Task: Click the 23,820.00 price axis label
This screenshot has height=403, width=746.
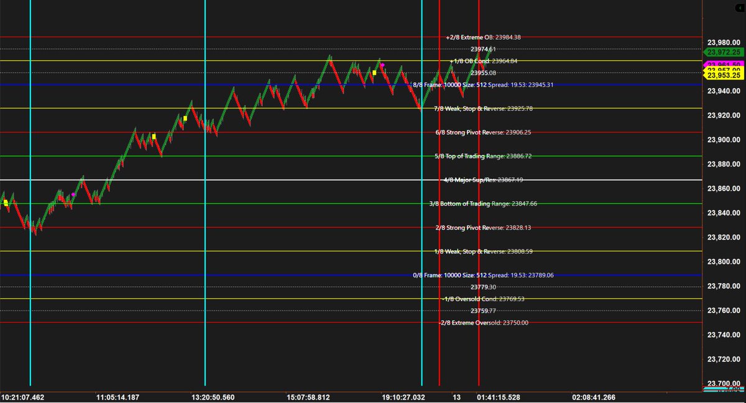Action: tap(722, 237)
